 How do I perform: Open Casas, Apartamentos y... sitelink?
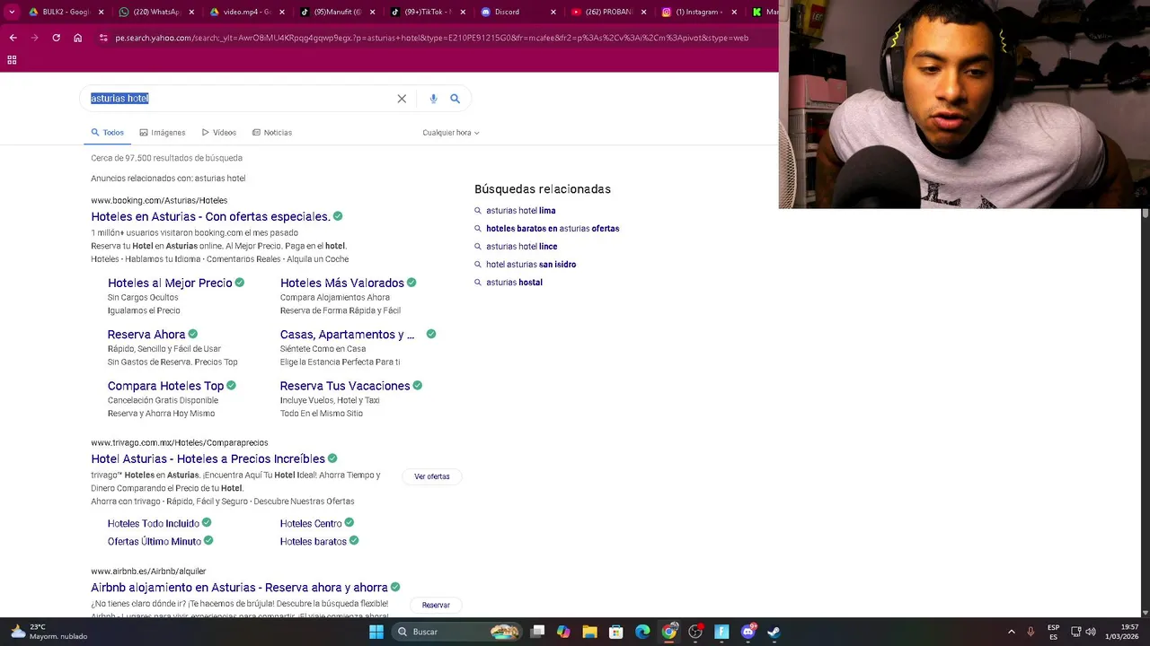coord(347,335)
